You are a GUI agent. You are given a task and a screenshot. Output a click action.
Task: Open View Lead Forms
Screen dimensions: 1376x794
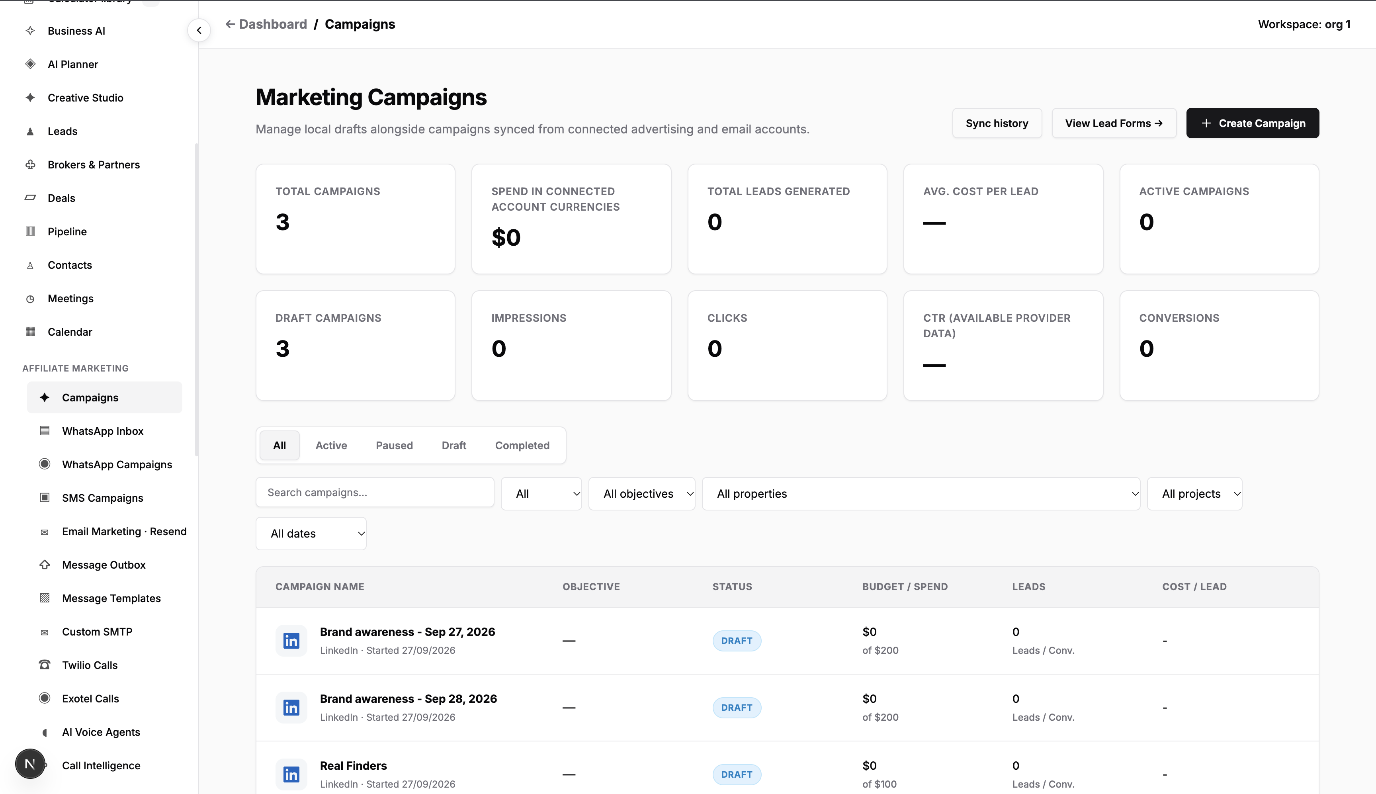(x=1114, y=123)
